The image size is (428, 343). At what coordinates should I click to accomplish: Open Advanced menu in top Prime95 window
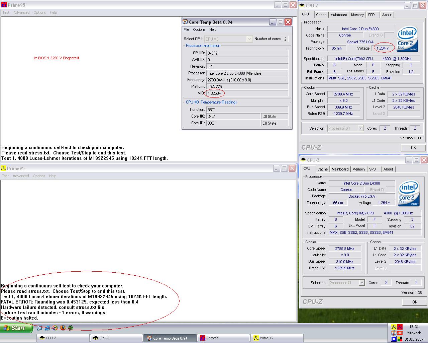click(21, 12)
